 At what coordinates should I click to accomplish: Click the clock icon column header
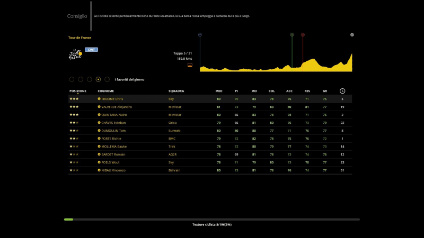pos(342,91)
